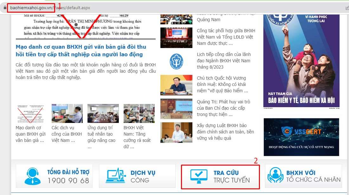Click the Quảng Nam article text at top
Image resolution: width=349 pixels, height=195 pixels.
click(x=226, y=18)
